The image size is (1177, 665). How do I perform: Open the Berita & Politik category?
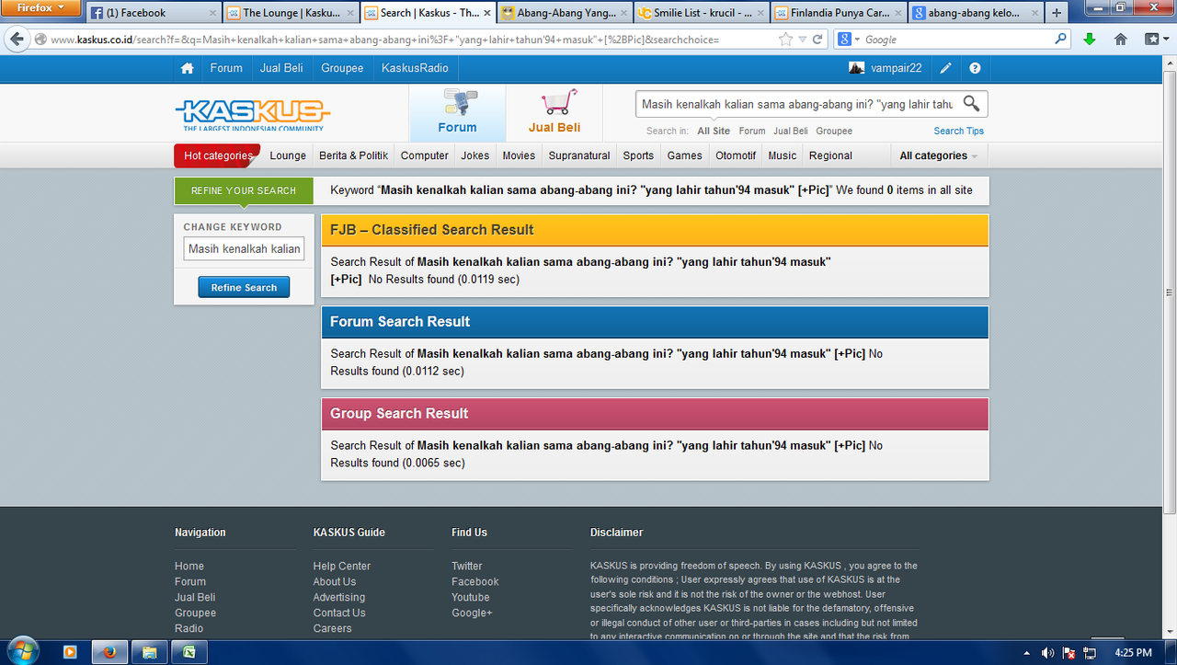click(354, 155)
